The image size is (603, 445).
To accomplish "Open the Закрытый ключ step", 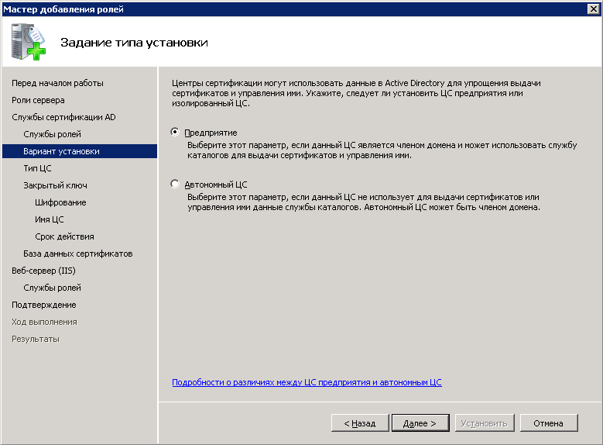I will tap(55, 185).
